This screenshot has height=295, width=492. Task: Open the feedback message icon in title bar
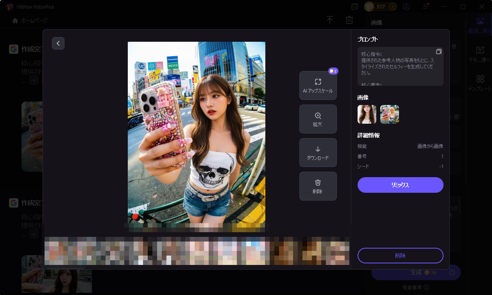point(354,7)
